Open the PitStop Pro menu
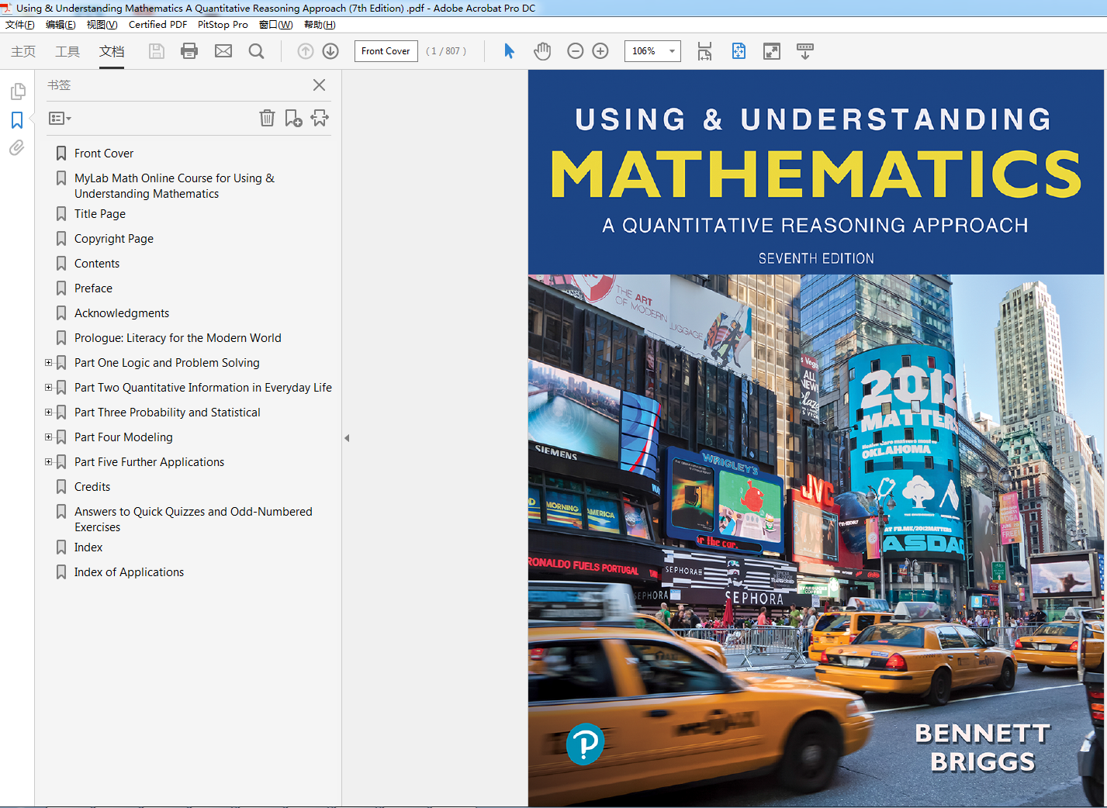Screen dimensions: 1107x808 click(x=223, y=25)
